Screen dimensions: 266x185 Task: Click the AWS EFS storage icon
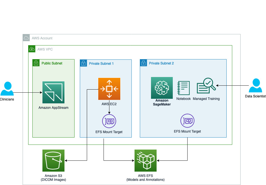(x=145, y=160)
